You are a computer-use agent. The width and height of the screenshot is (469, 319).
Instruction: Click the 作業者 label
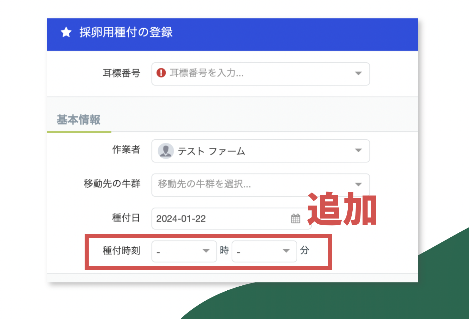(x=126, y=150)
